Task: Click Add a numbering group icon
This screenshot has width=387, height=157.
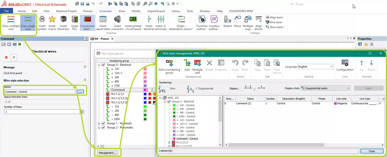Action: (x=169, y=66)
